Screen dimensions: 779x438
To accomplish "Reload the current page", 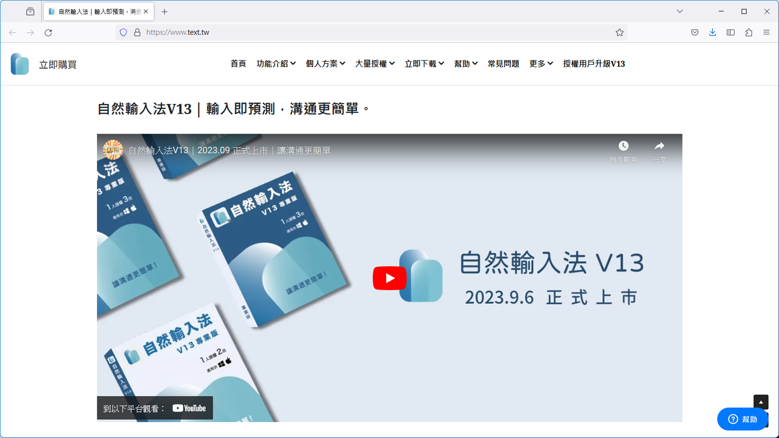I will click(48, 32).
